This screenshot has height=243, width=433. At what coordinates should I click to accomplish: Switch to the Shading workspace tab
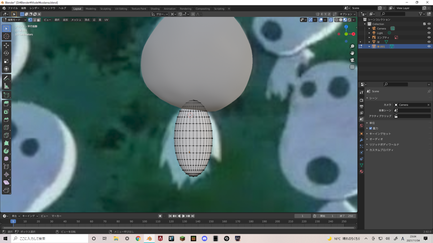click(x=155, y=9)
